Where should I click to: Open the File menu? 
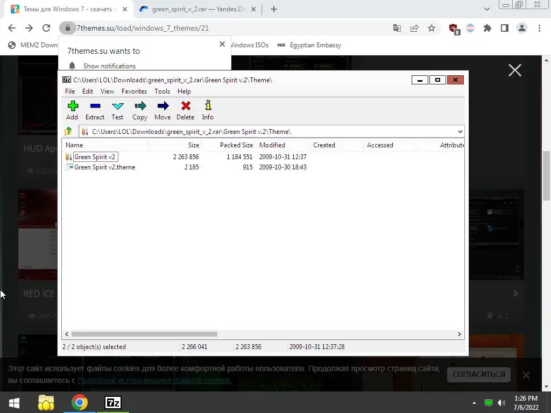tap(70, 91)
